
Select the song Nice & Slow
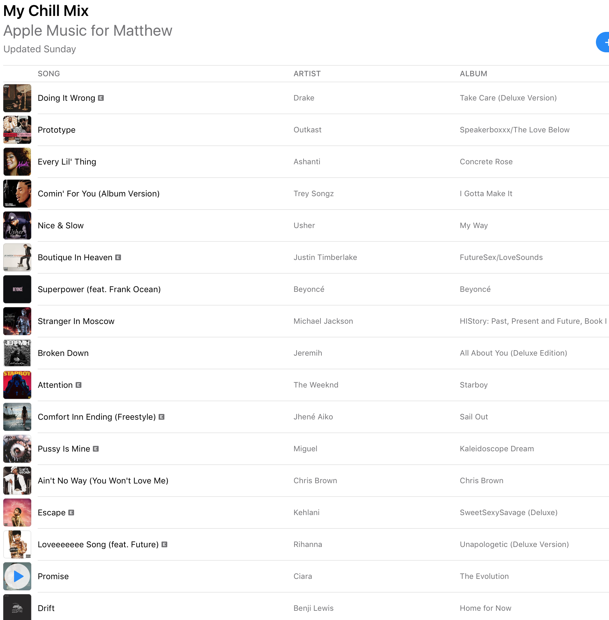(60, 225)
